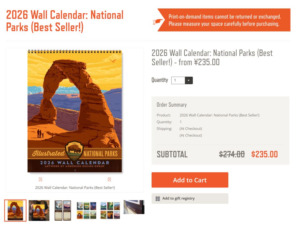The width and height of the screenshot is (296, 225).
Task: Open the two-month calendar pages thumbnail
Action: [x=63, y=210]
